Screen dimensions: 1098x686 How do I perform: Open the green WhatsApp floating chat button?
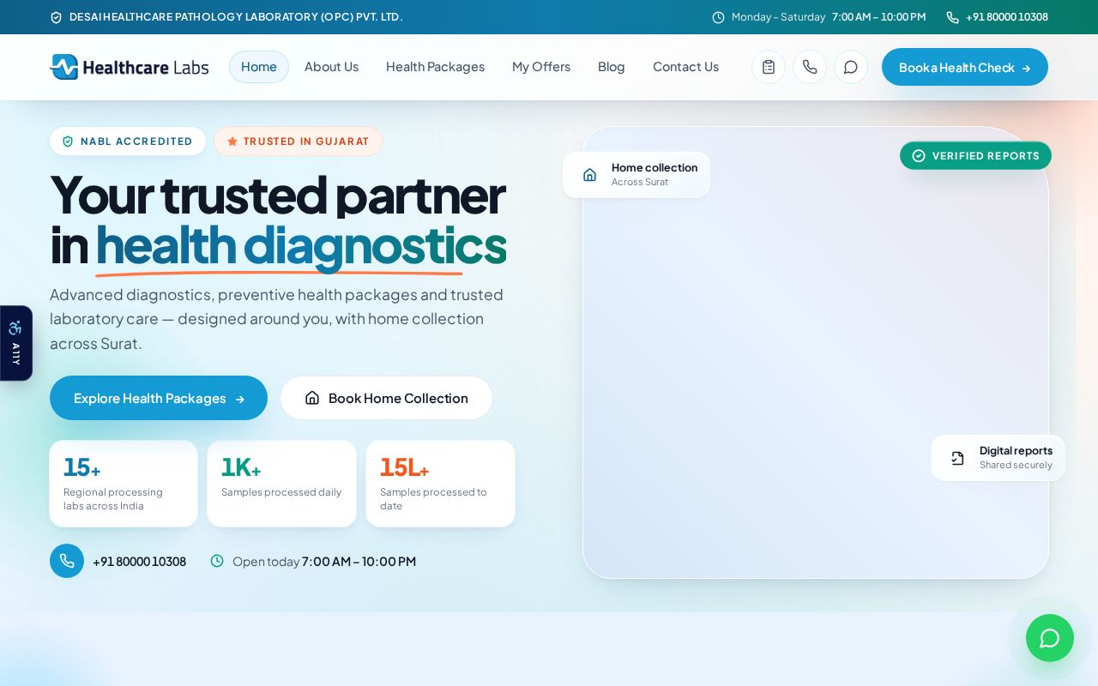point(1050,638)
